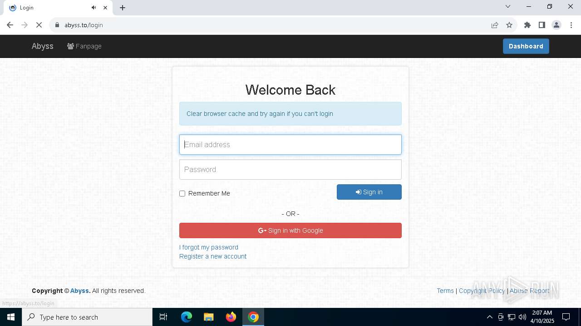Open the Terms footer link

[445, 291]
